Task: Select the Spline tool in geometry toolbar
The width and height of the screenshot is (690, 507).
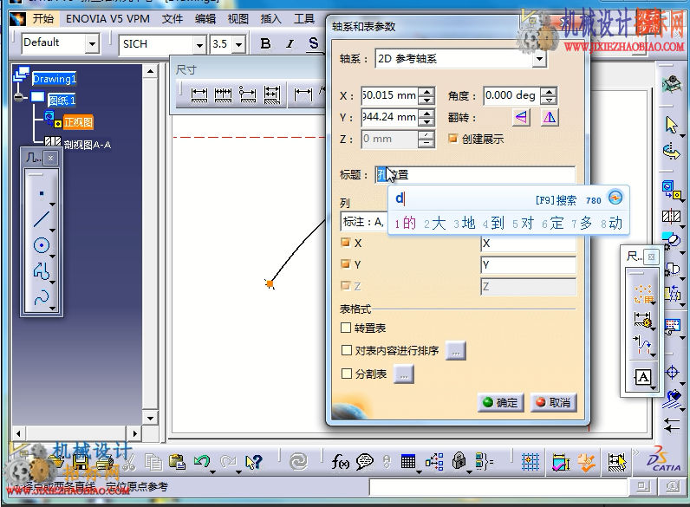Action: click(42, 297)
